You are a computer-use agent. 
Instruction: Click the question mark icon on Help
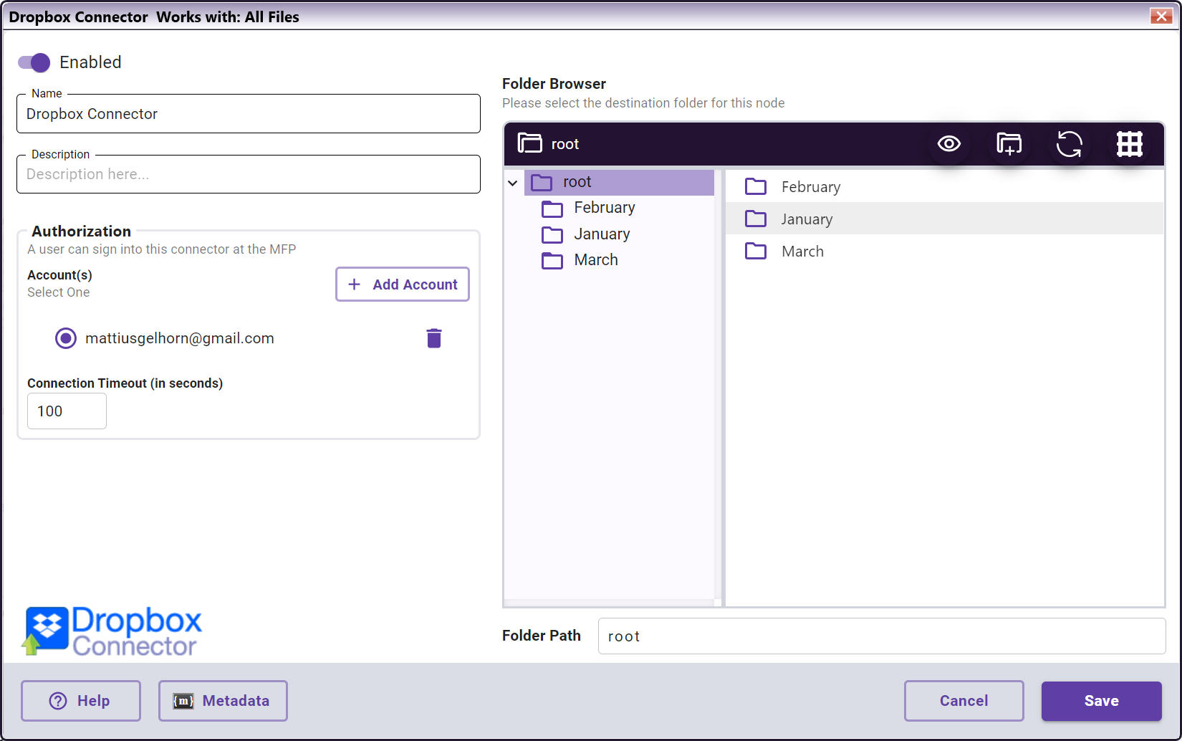point(58,701)
